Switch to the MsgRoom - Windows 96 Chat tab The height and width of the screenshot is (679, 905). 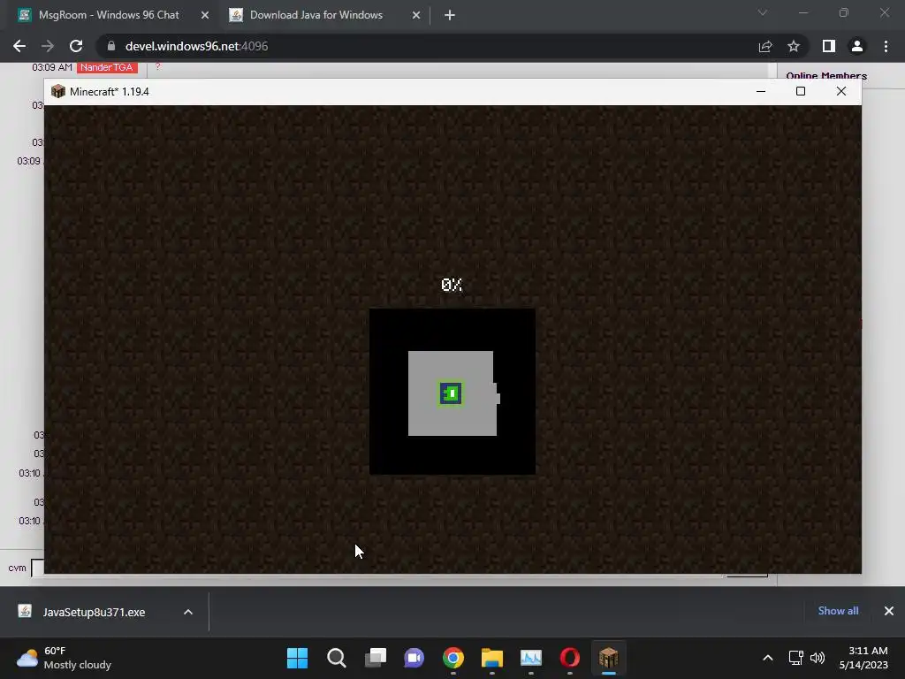(x=109, y=15)
